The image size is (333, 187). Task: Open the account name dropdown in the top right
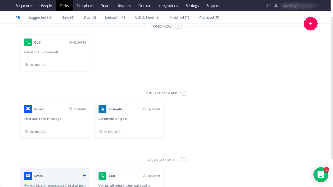[299, 6]
